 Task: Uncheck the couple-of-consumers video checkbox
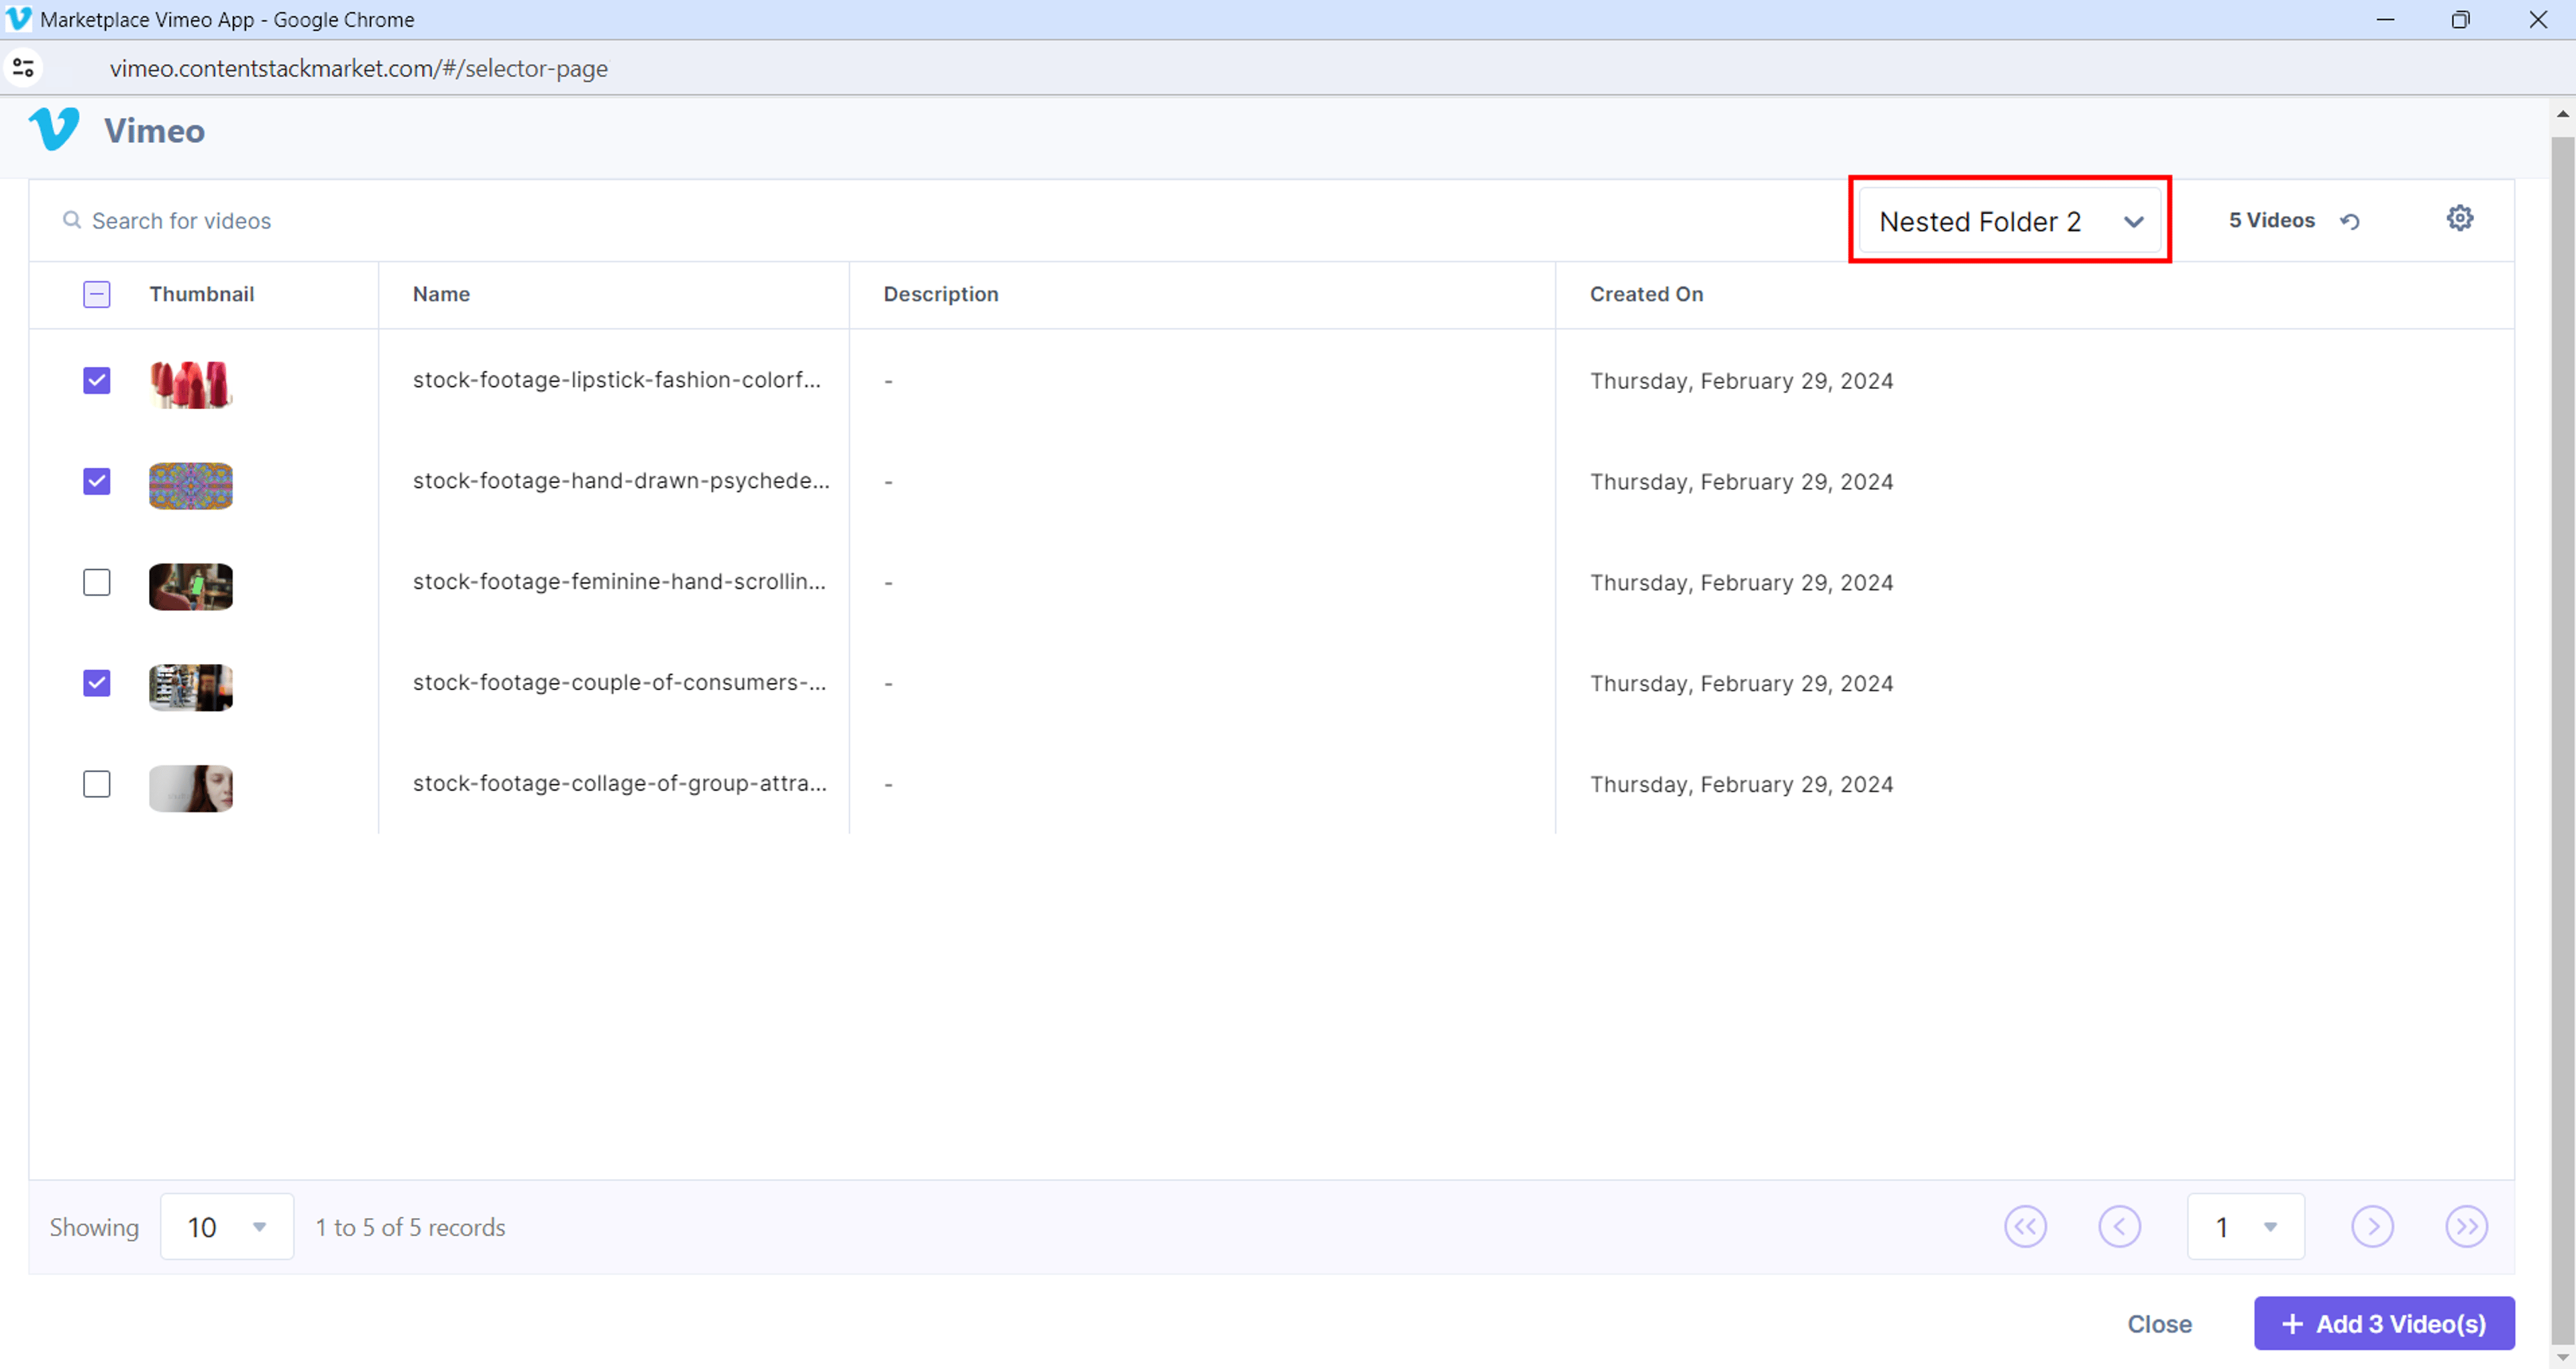tap(97, 683)
